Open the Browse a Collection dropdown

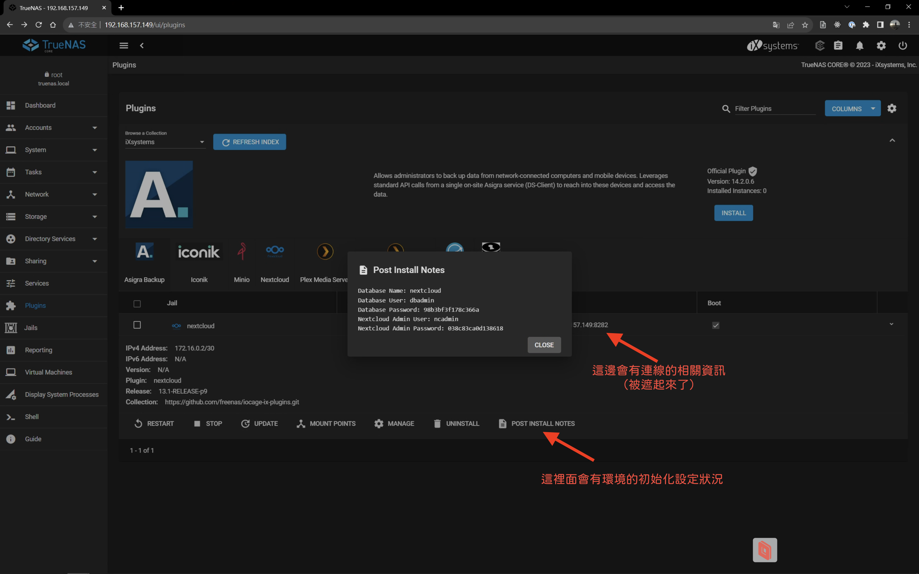coord(165,142)
